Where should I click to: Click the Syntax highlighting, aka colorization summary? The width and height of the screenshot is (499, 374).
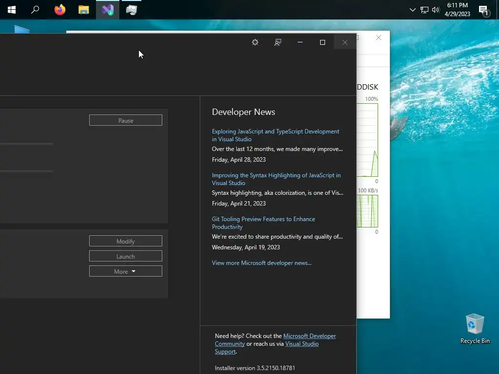[x=277, y=193]
